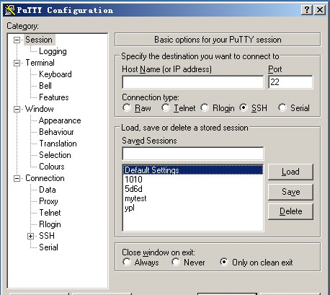Click the Port number field
Screen dimensions: 330x295
click(290, 82)
